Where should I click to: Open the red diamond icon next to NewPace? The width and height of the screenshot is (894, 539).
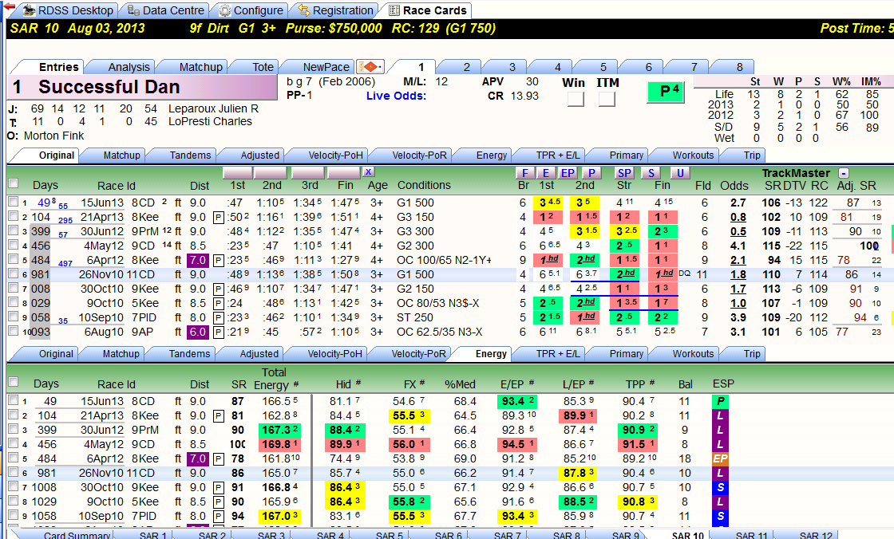pos(370,67)
